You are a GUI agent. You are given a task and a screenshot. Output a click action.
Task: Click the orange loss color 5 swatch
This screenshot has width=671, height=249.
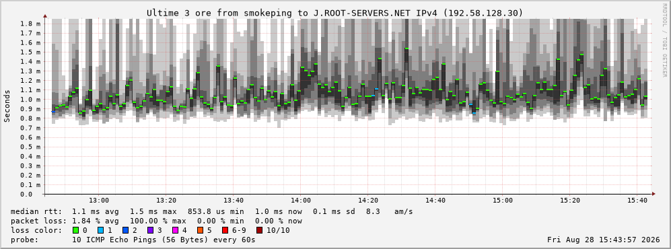pyautogui.click(x=200, y=230)
